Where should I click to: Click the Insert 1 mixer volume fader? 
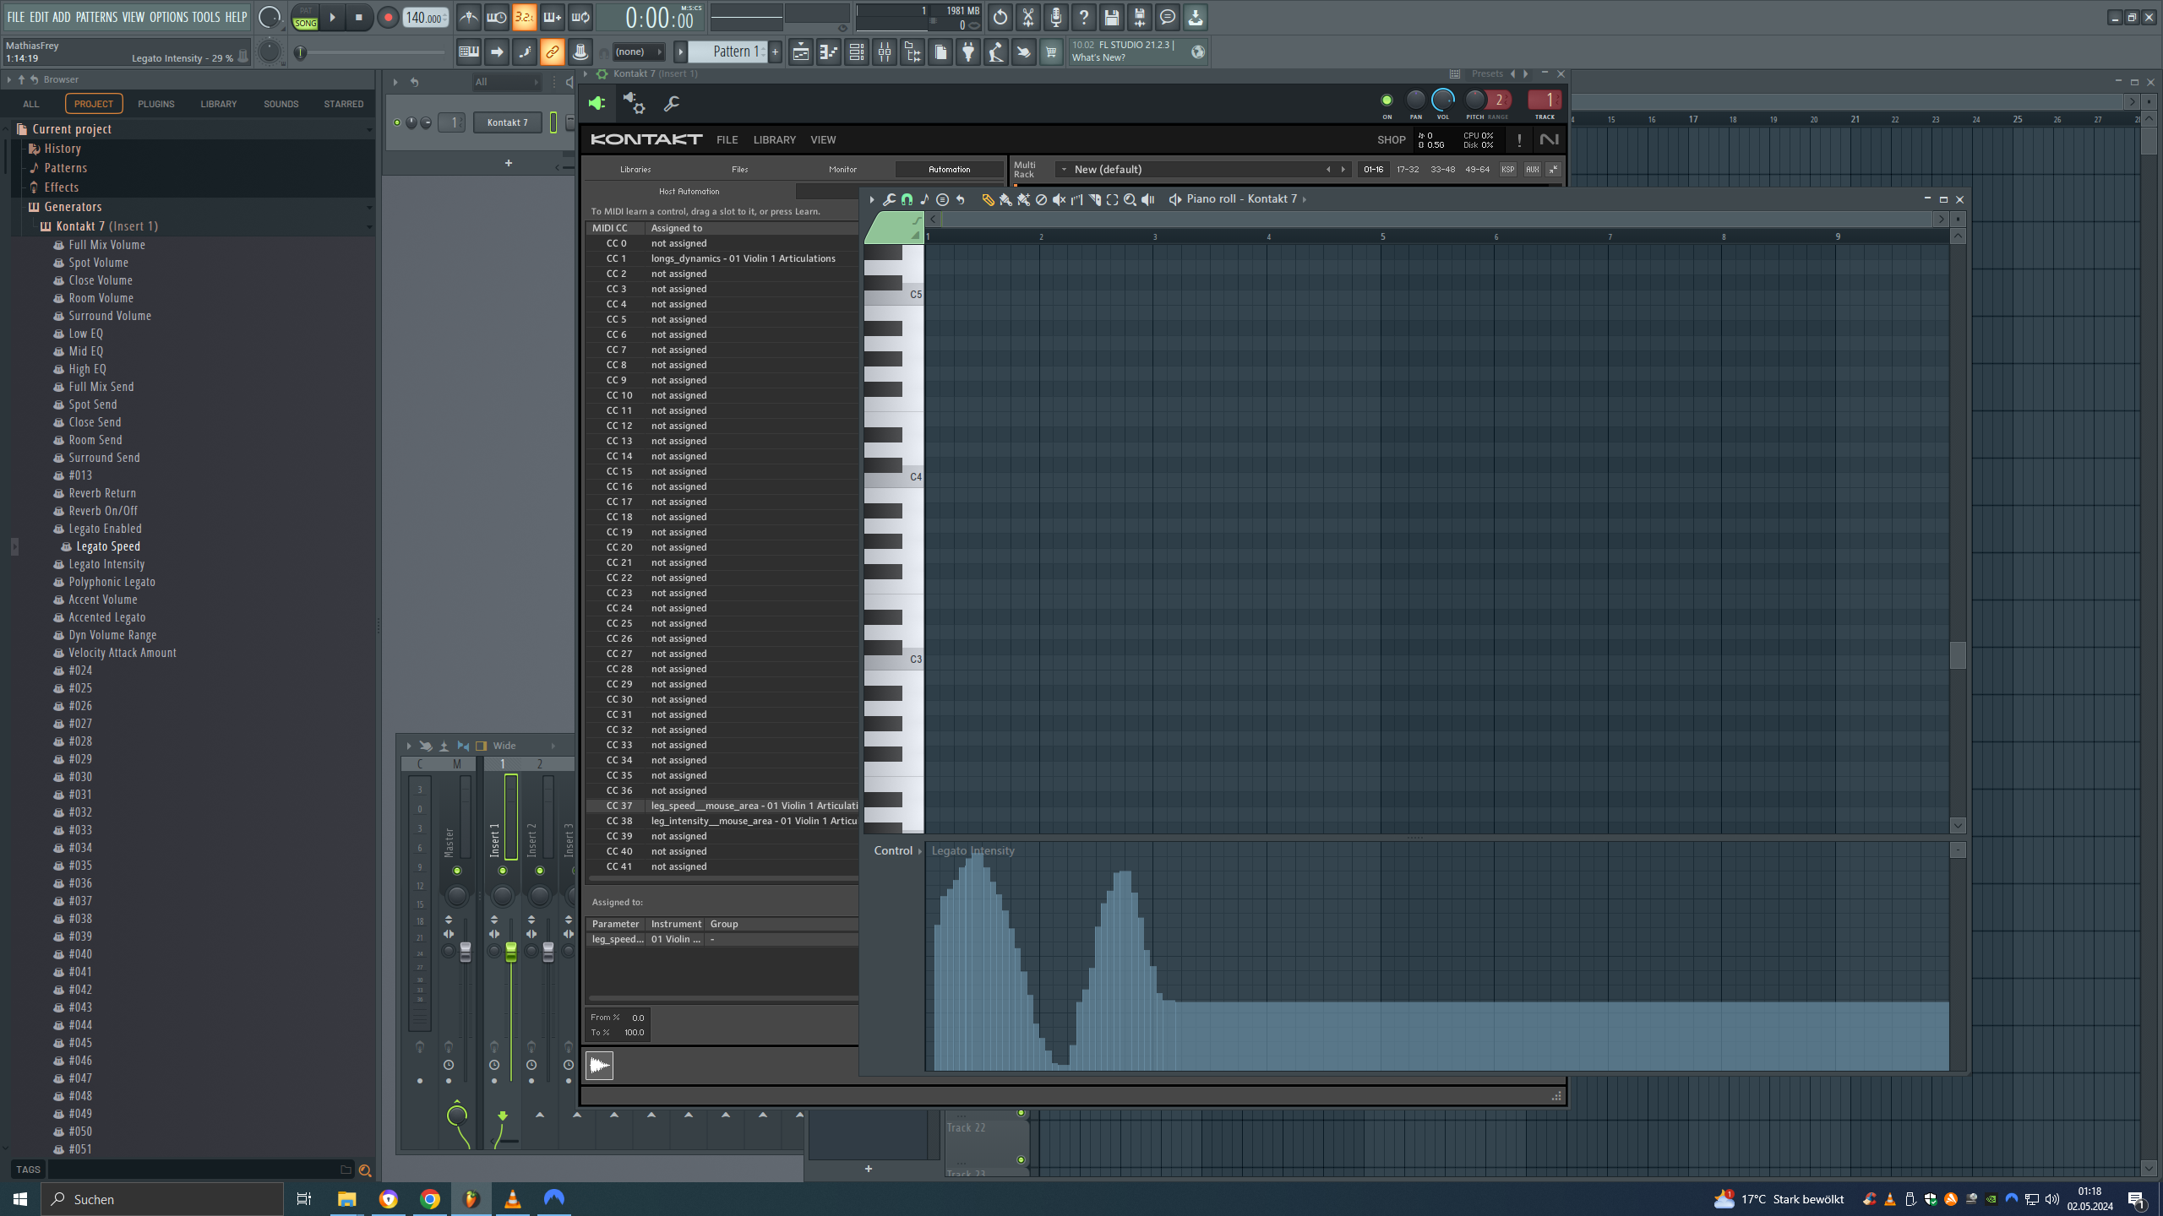pyautogui.click(x=511, y=952)
